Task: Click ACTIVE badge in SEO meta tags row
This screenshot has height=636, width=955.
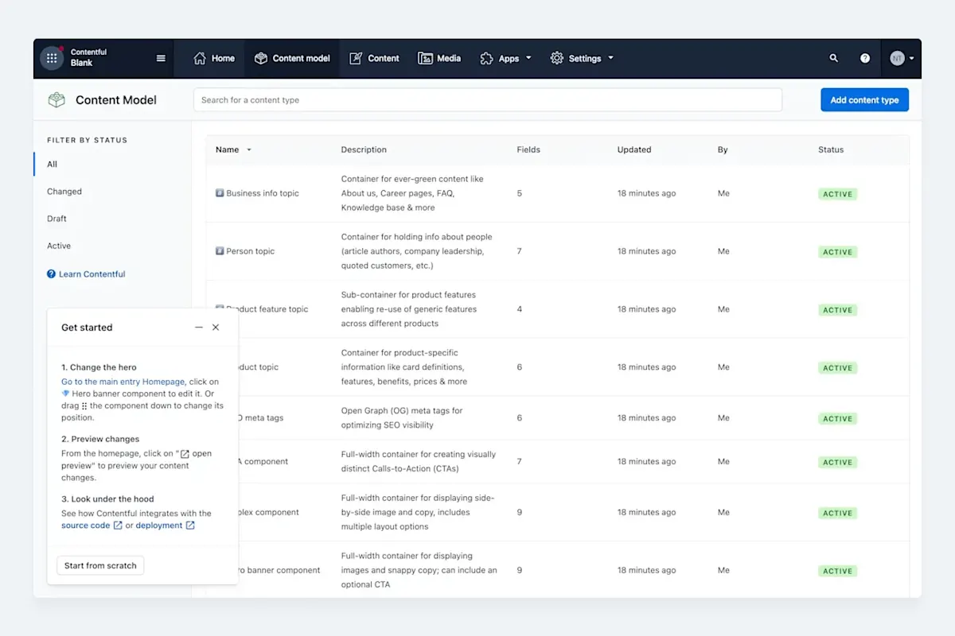Action: (837, 418)
